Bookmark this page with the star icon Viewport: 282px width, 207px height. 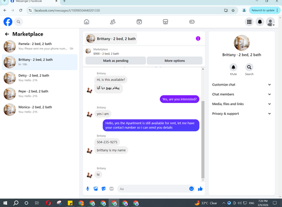[233, 11]
